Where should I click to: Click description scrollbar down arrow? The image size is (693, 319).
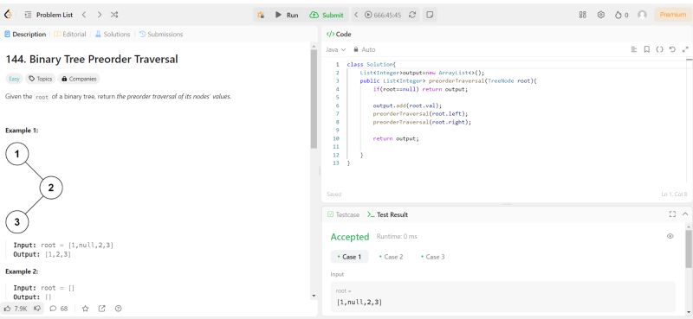[x=314, y=295]
